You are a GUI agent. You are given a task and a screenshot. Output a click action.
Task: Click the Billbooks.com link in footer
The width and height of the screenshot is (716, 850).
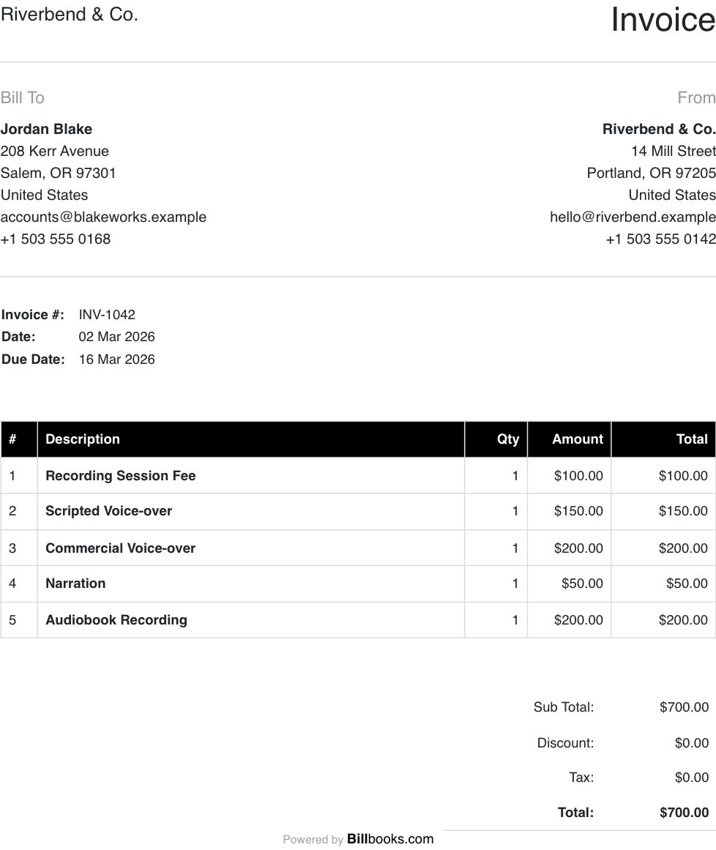[389, 838]
